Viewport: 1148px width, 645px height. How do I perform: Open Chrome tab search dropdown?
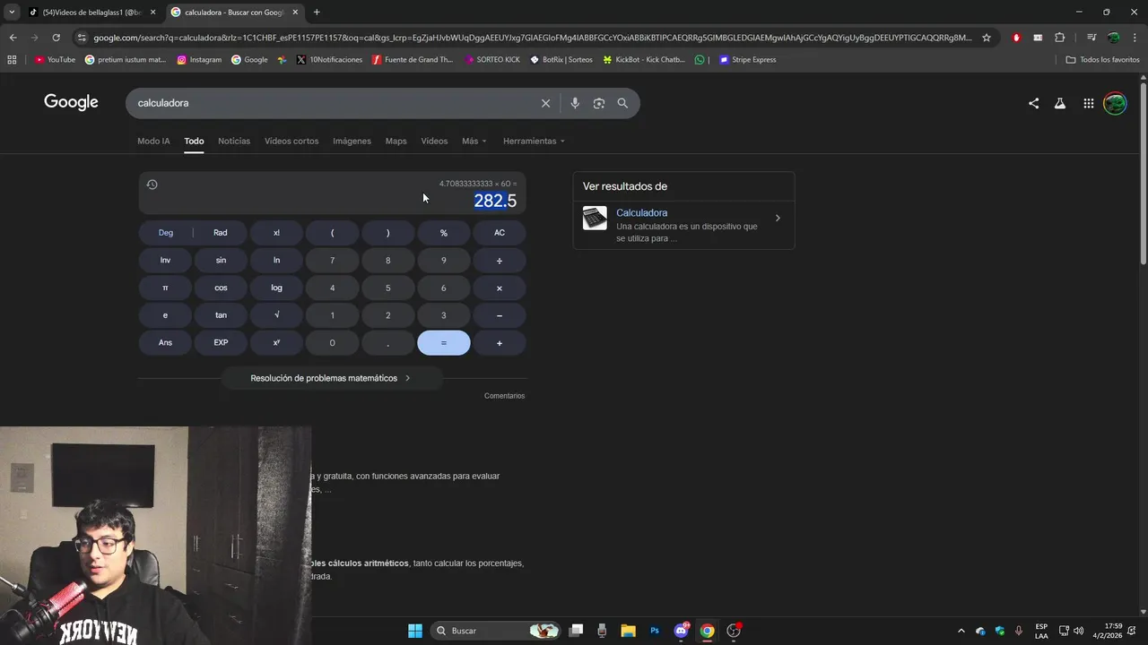[12, 12]
